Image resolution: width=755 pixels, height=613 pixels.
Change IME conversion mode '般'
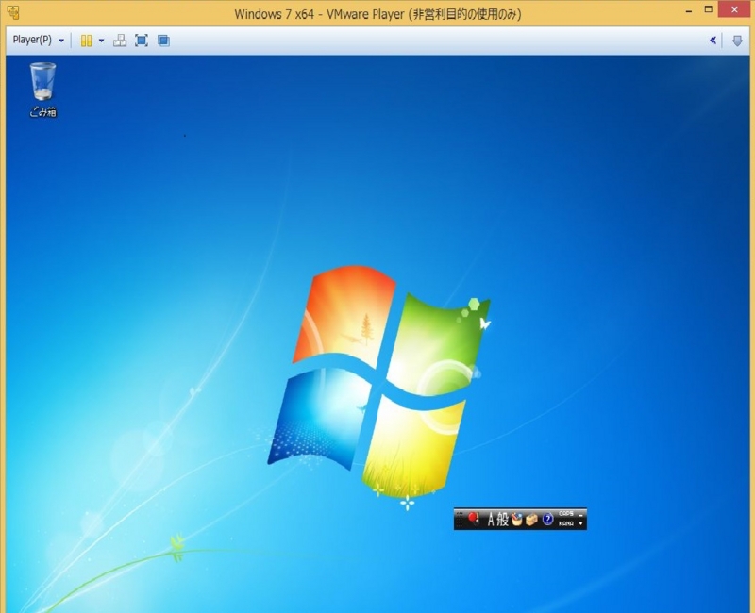click(x=503, y=520)
